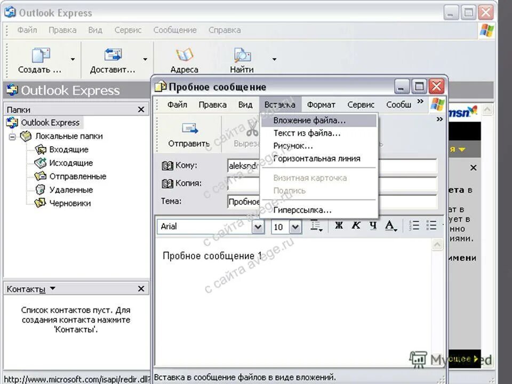Open the Создать dropdown arrow
Viewport: 512px width, 384px height.
(73, 59)
